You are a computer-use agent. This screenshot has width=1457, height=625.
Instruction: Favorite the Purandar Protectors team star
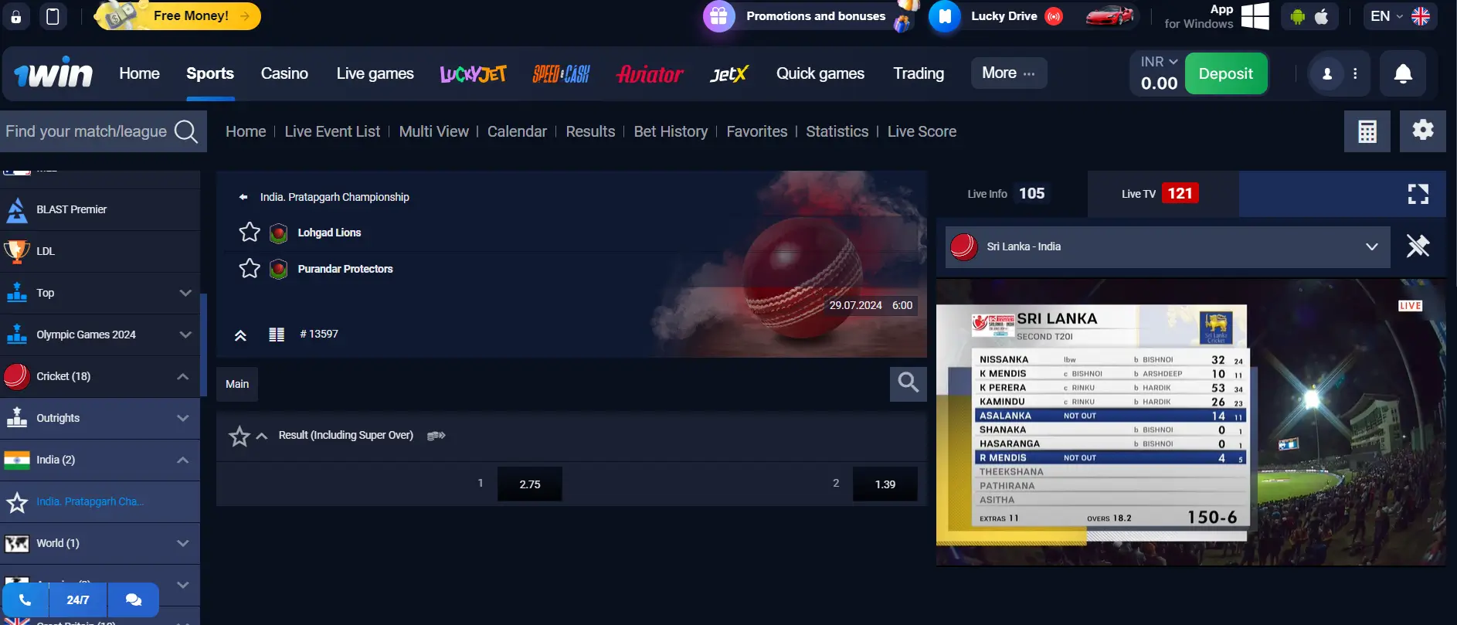[250, 268]
